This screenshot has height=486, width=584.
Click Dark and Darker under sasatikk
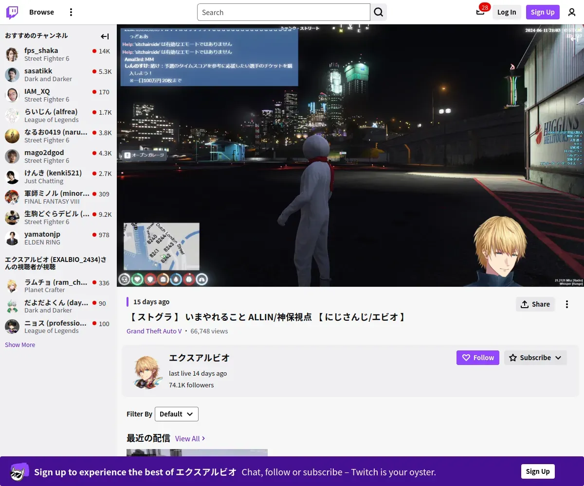(x=48, y=79)
